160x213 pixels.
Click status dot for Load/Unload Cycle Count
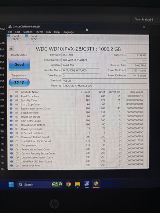tap(11, 141)
